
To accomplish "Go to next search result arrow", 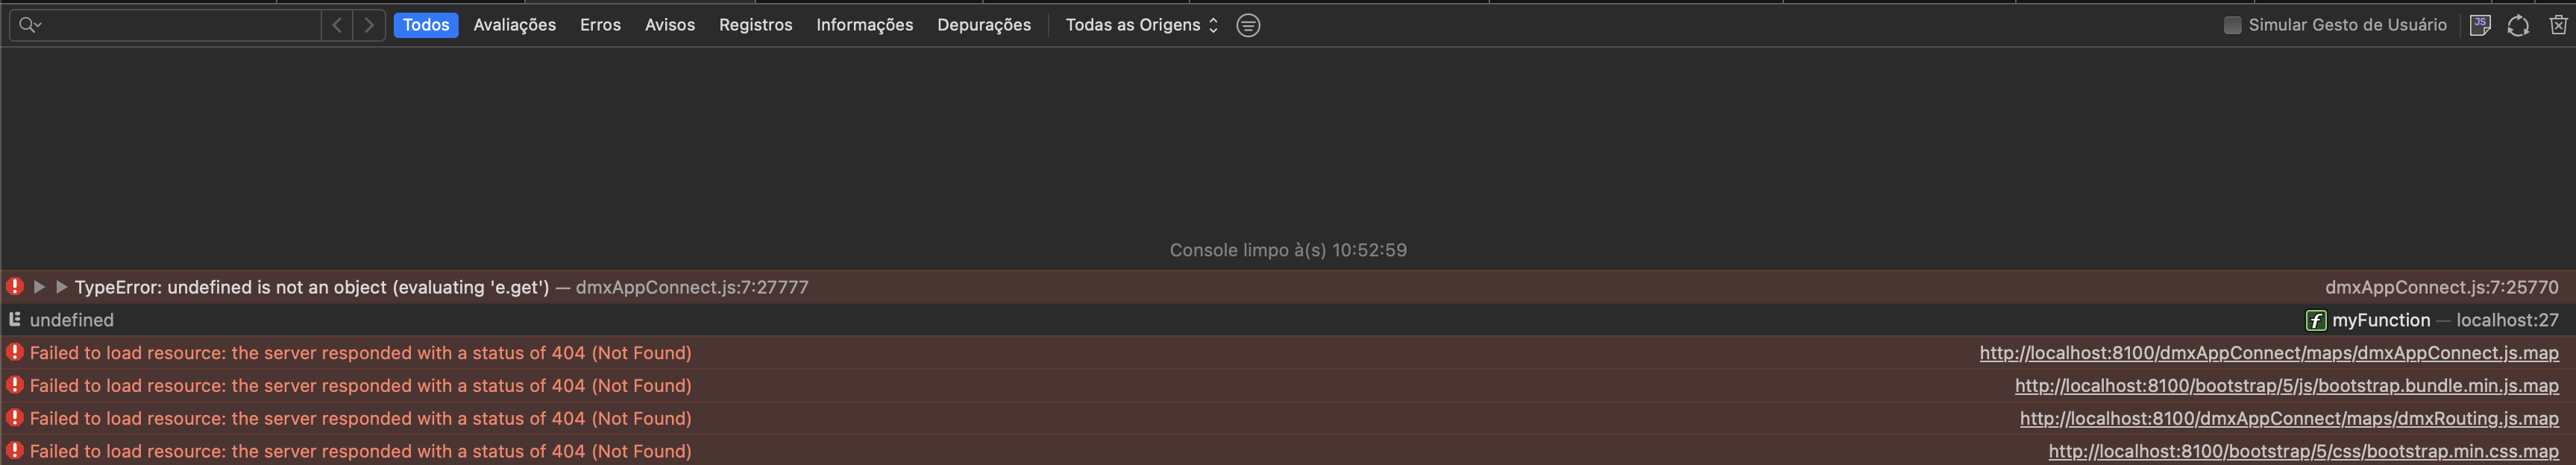I will [369, 25].
